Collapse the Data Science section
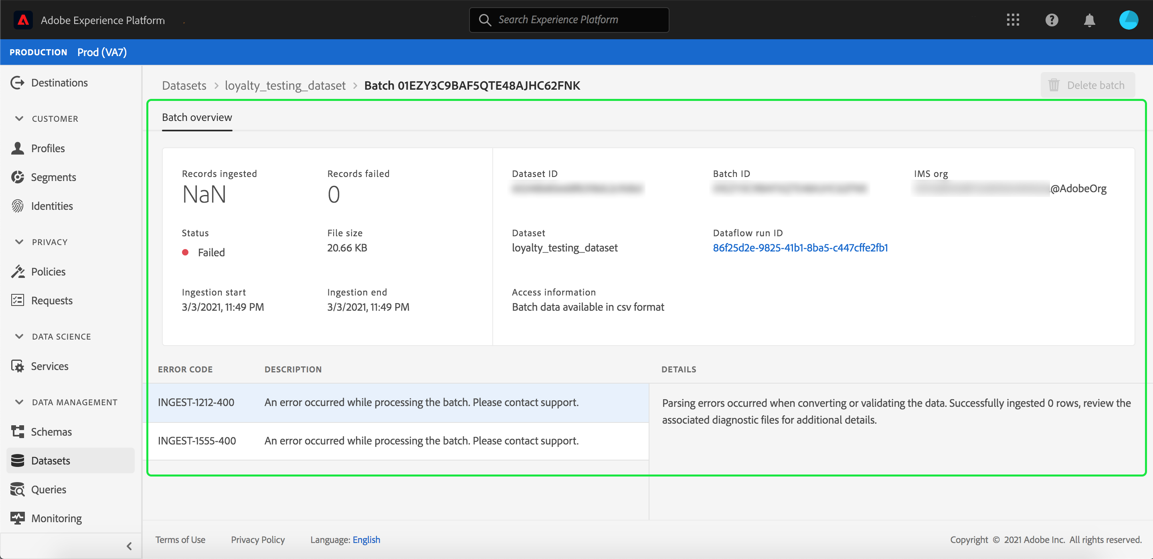Image resolution: width=1153 pixels, height=559 pixels. click(x=19, y=336)
